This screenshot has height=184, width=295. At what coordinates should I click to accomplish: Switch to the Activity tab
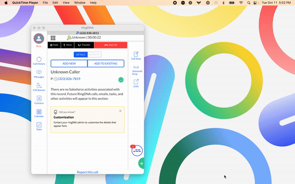(x=94, y=54)
